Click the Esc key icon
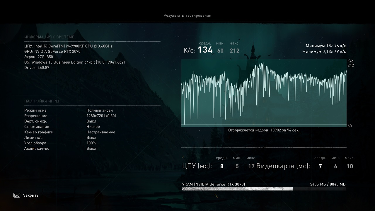375x211 pixels. pos(17,195)
